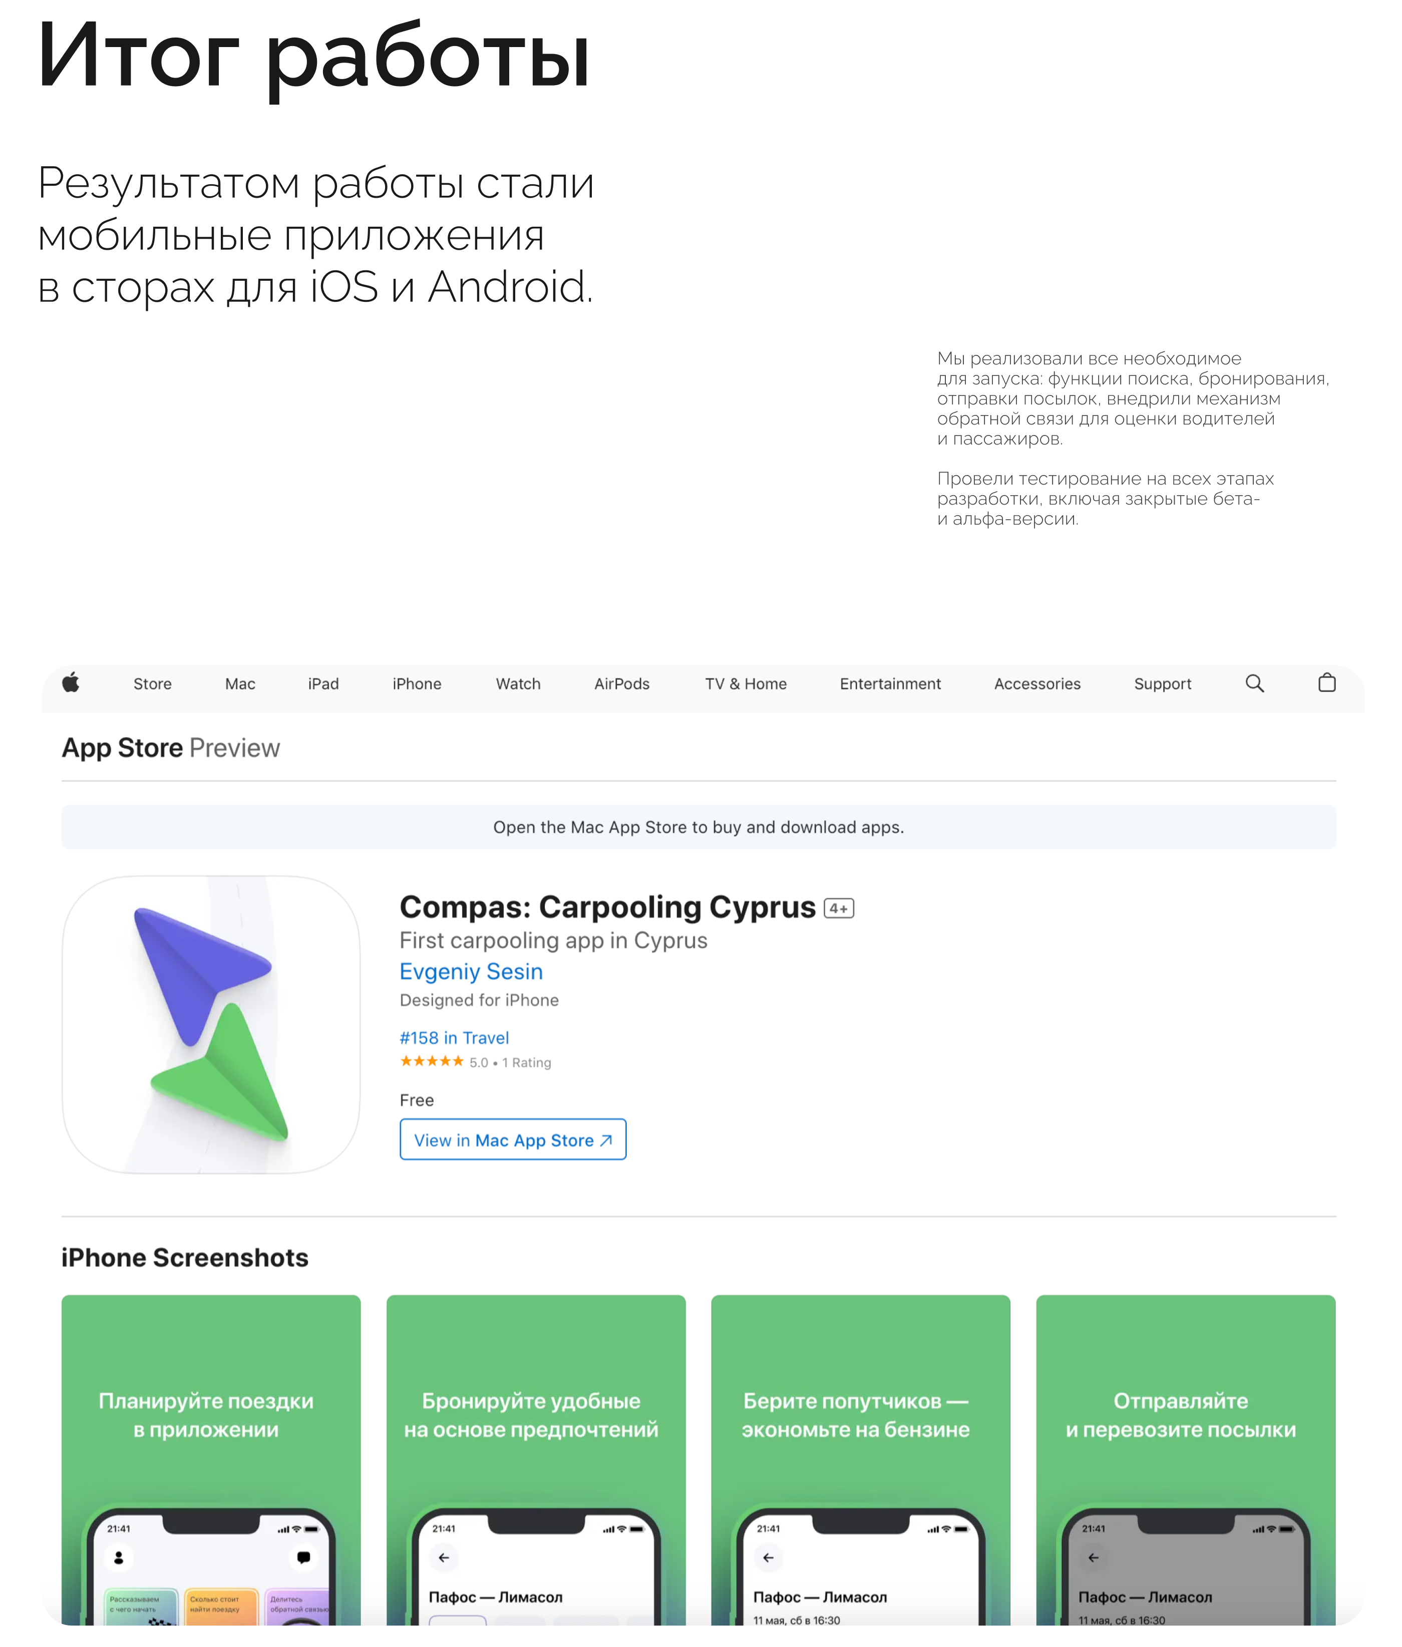Click View in Mac App Store button

[x=513, y=1139]
